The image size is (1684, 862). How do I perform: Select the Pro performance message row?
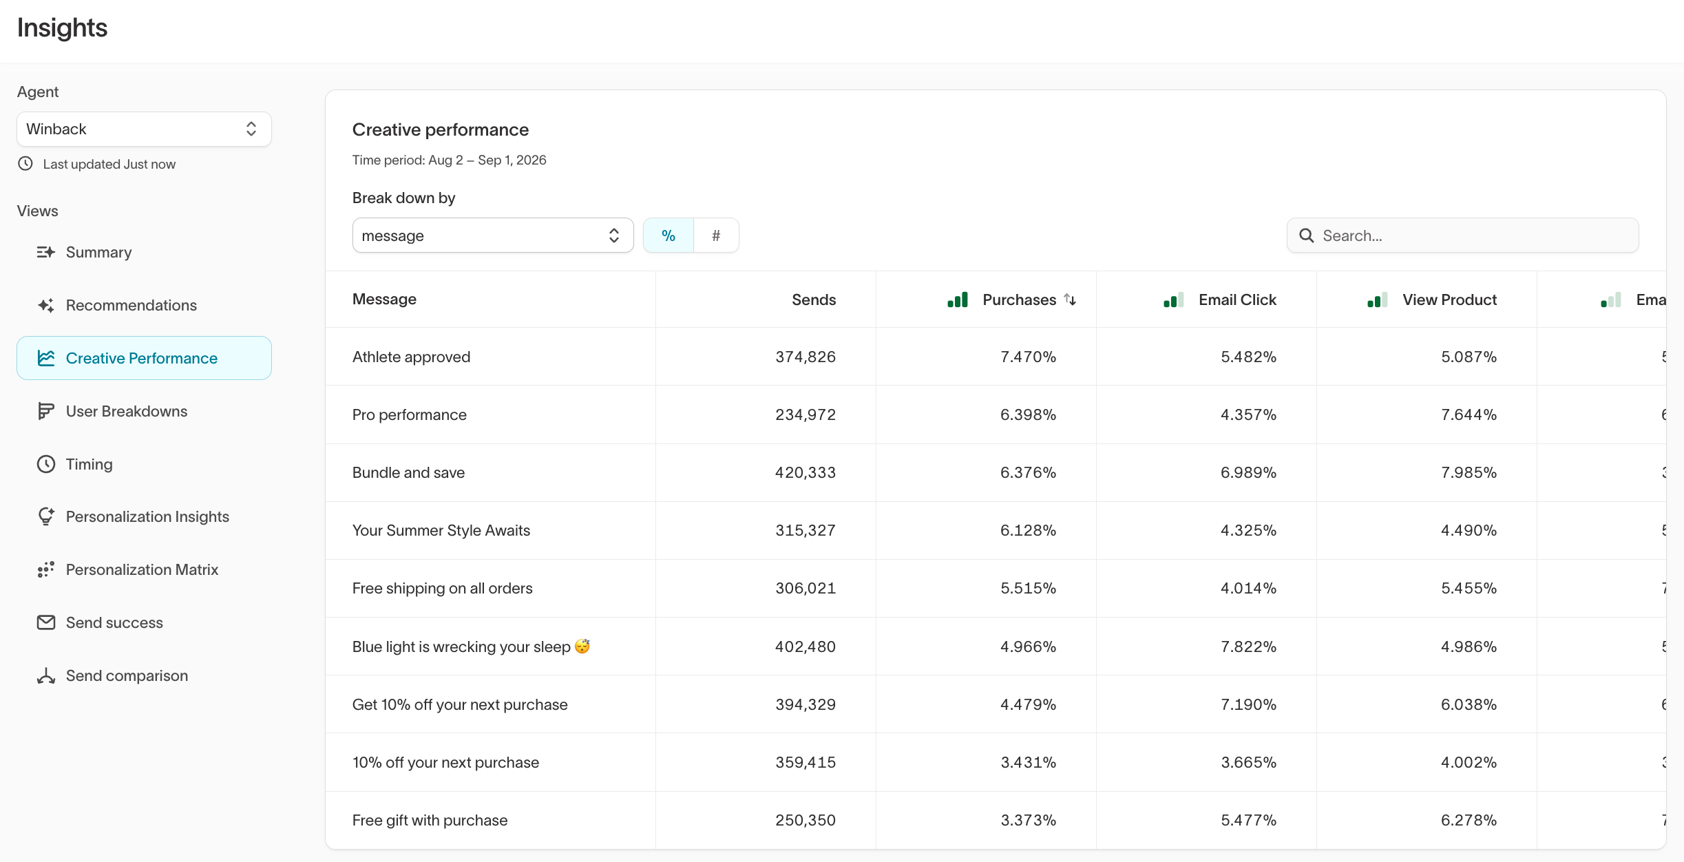[996, 414]
